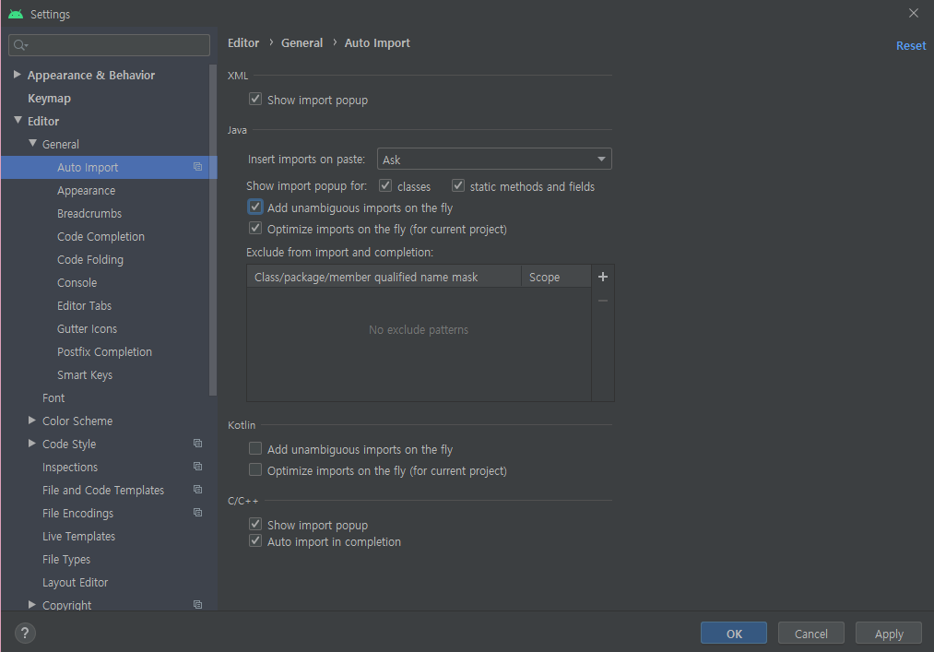The height and width of the screenshot is (652, 934).
Task: Expand Appearance & Behavior section
Action: (x=18, y=75)
